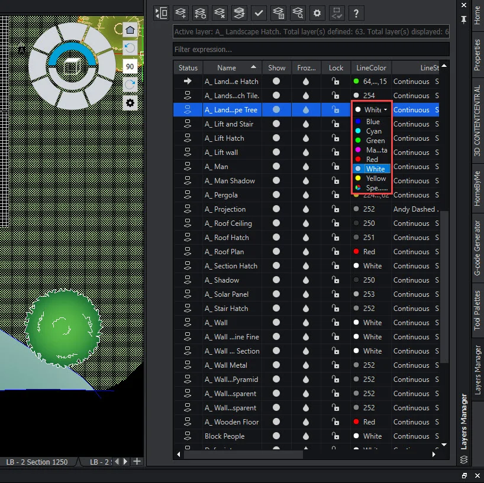
Task: Toggle freeze droplet for A_ Pergola layer
Action: [x=306, y=195]
